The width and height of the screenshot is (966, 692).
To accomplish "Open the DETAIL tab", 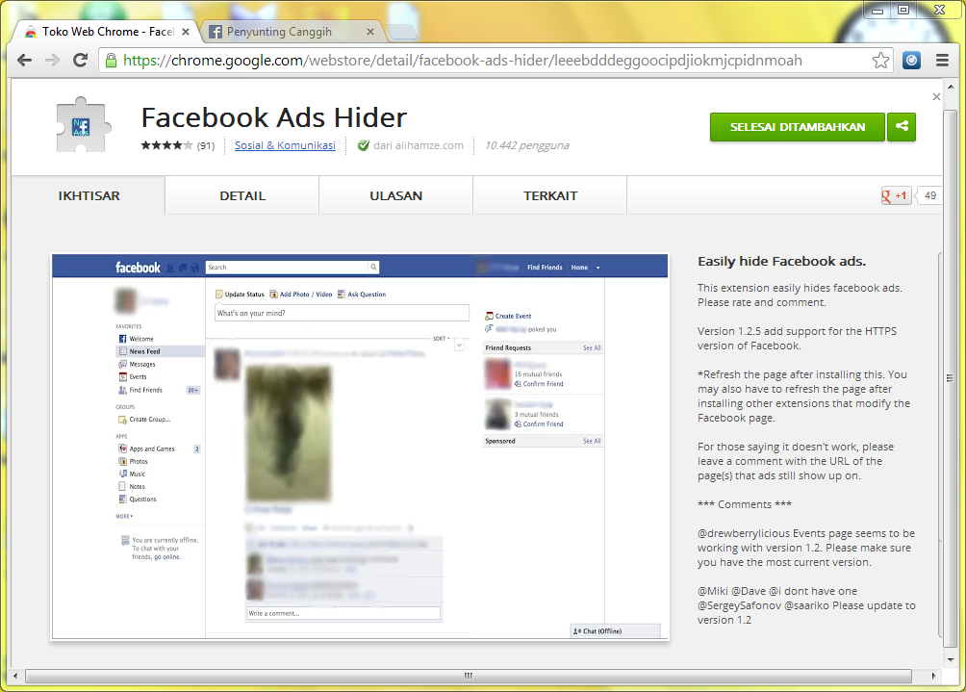I will tap(242, 196).
